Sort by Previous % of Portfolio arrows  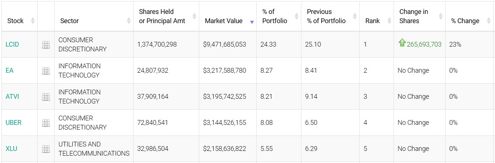tap(355, 16)
